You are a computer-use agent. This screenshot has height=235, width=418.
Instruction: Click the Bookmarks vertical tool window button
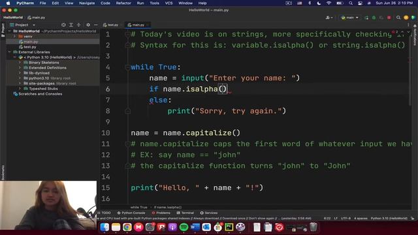coord(3,172)
